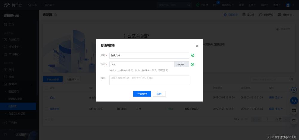Open the headset customer support icon

294,100
